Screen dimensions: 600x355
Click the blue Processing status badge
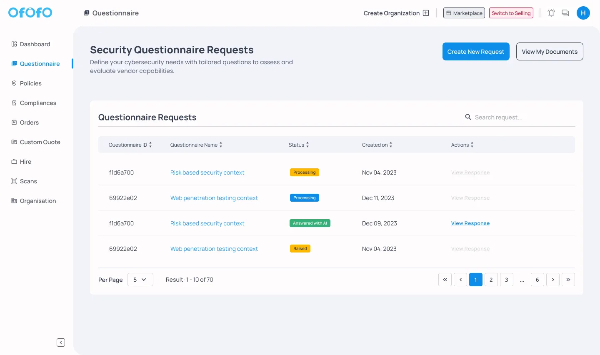coord(305,198)
